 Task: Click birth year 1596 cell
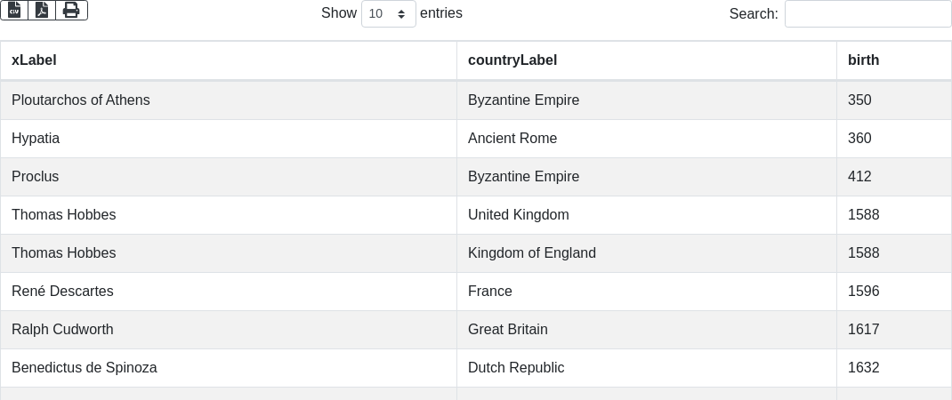pyautogui.click(x=863, y=292)
